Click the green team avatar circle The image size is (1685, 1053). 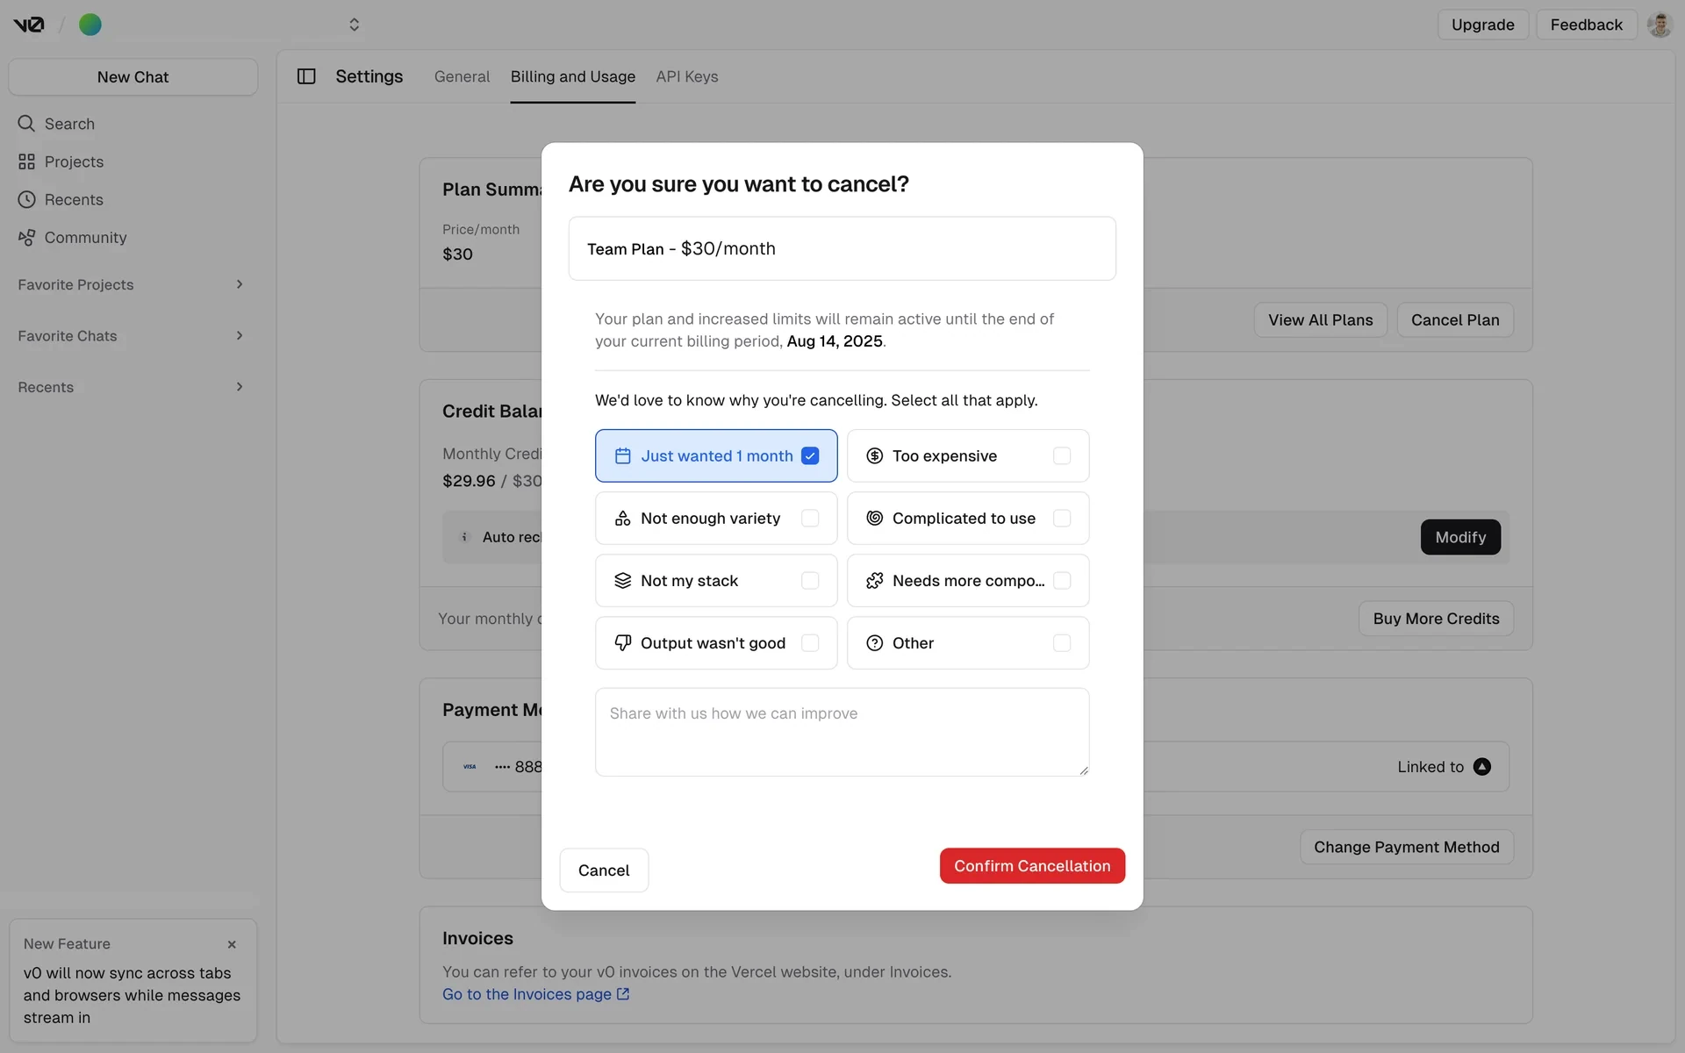point(90,25)
